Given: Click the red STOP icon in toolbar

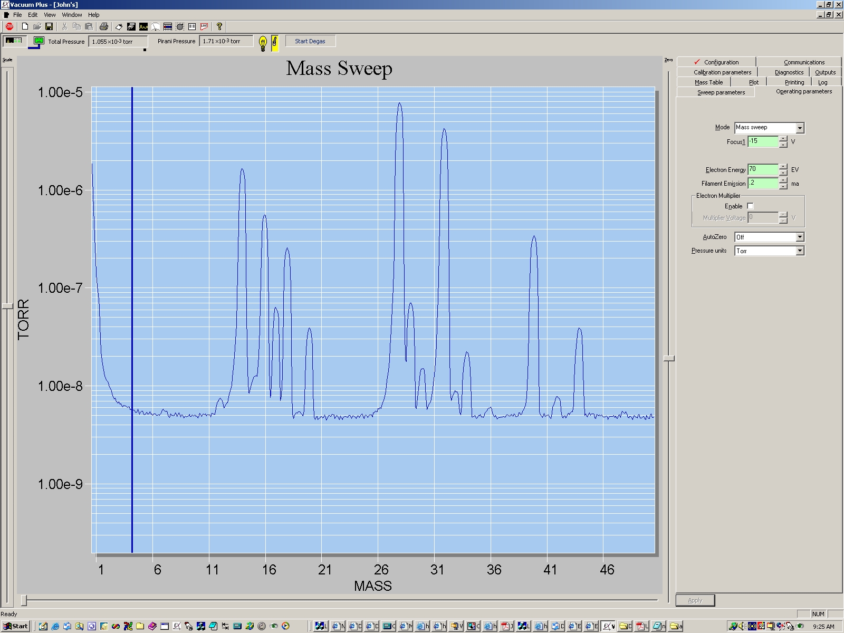Looking at the screenshot, I should pos(9,26).
